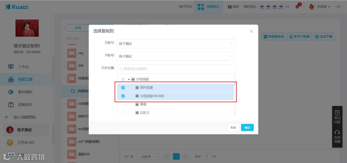Toggle the 分组视频 parent radio circle

(x=123, y=79)
